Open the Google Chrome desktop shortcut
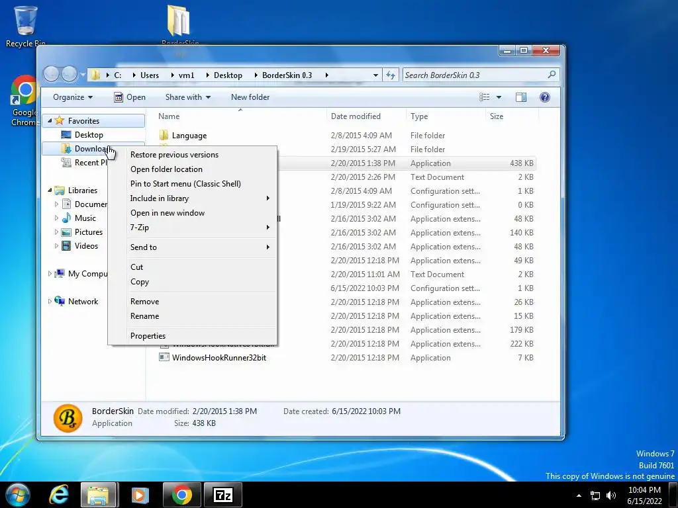The height and width of the screenshot is (508, 678). 24,101
